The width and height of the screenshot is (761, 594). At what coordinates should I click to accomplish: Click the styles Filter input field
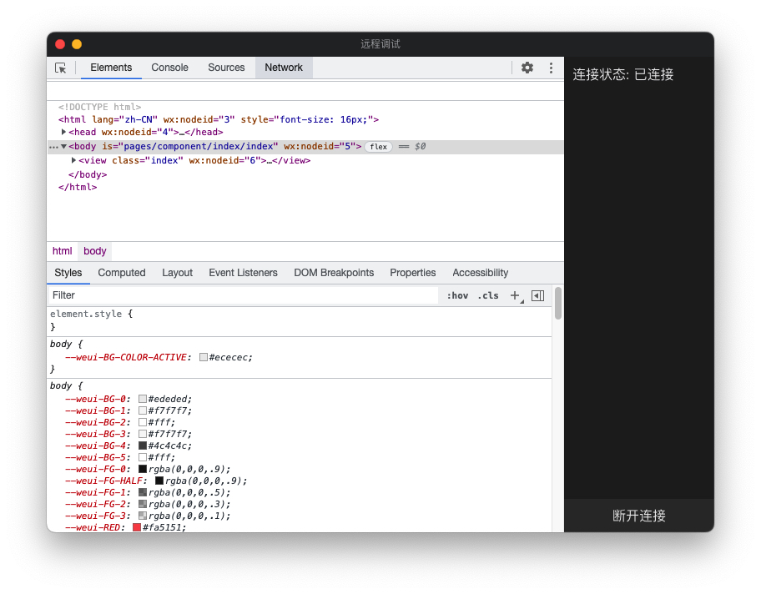(242, 295)
